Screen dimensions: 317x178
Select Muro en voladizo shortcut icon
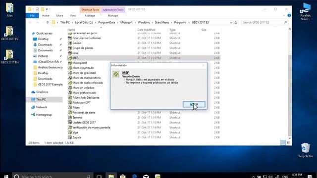70,88
